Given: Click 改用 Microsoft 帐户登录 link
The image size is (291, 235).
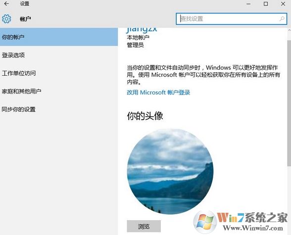Looking at the screenshot, I should click(158, 93).
